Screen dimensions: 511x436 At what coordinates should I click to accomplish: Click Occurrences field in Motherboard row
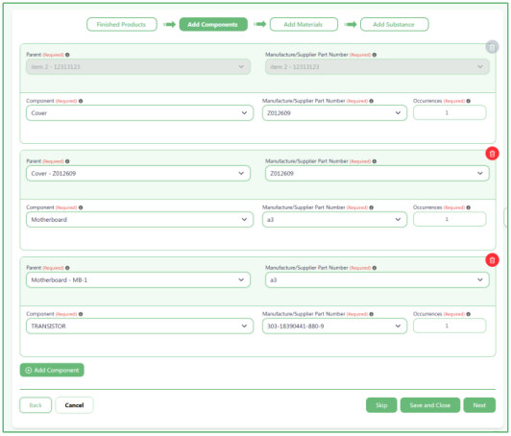(450, 219)
